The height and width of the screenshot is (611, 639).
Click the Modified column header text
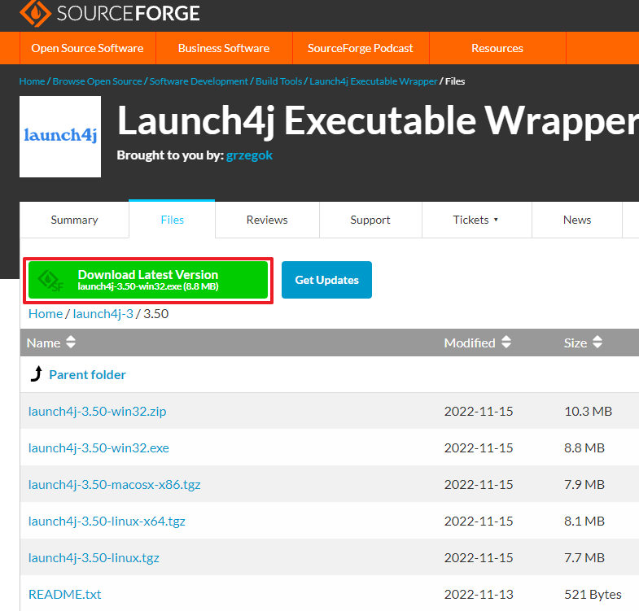[470, 343]
